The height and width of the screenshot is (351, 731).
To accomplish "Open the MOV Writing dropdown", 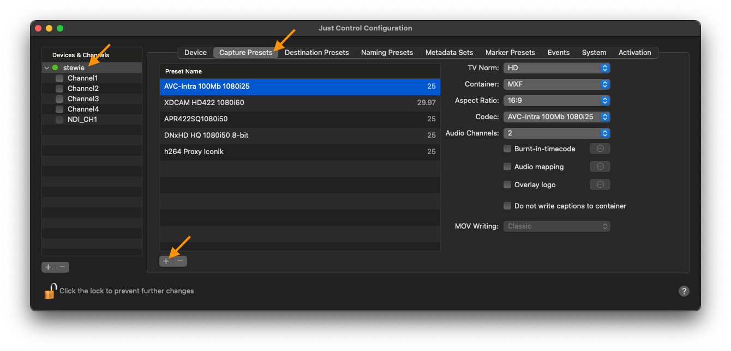I will [556, 226].
